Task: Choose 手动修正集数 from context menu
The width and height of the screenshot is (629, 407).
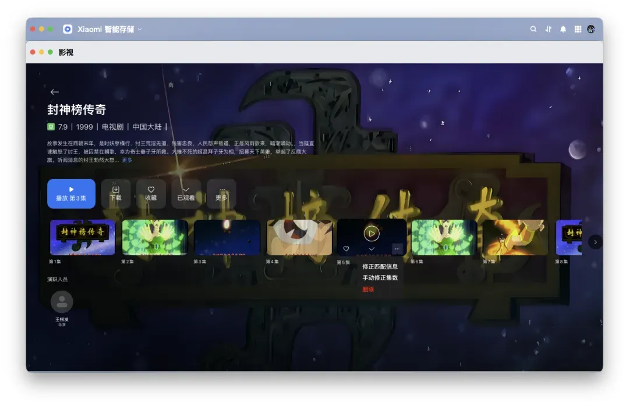Action: click(380, 277)
